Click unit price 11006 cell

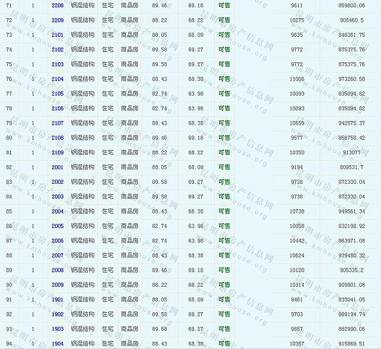coord(297,79)
